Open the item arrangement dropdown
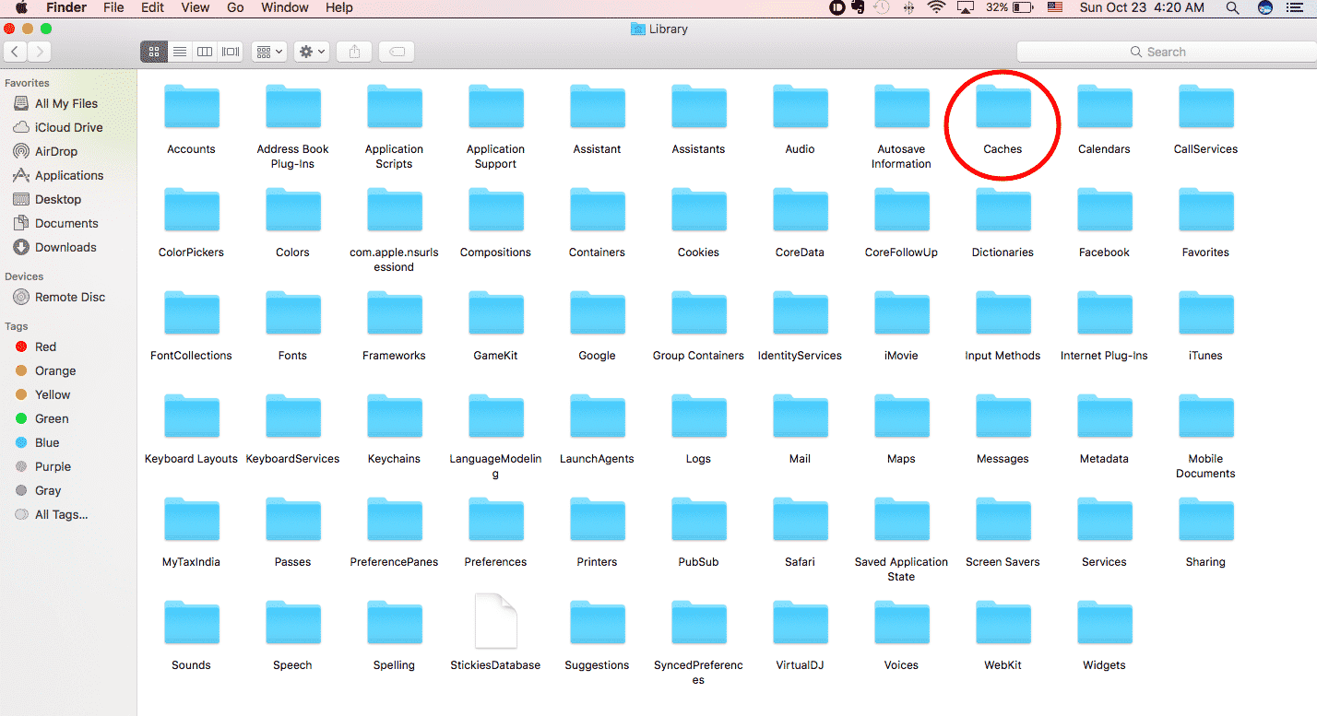Image resolution: width=1317 pixels, height=716 pixels. (269, 52)
